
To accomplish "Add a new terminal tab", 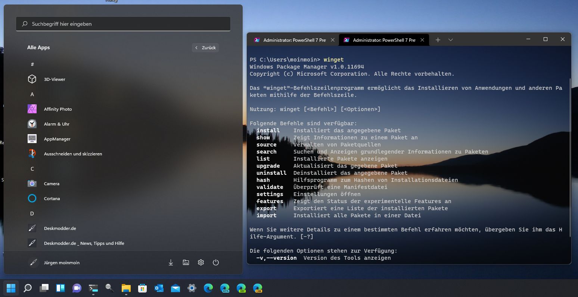I will [438, 40].
